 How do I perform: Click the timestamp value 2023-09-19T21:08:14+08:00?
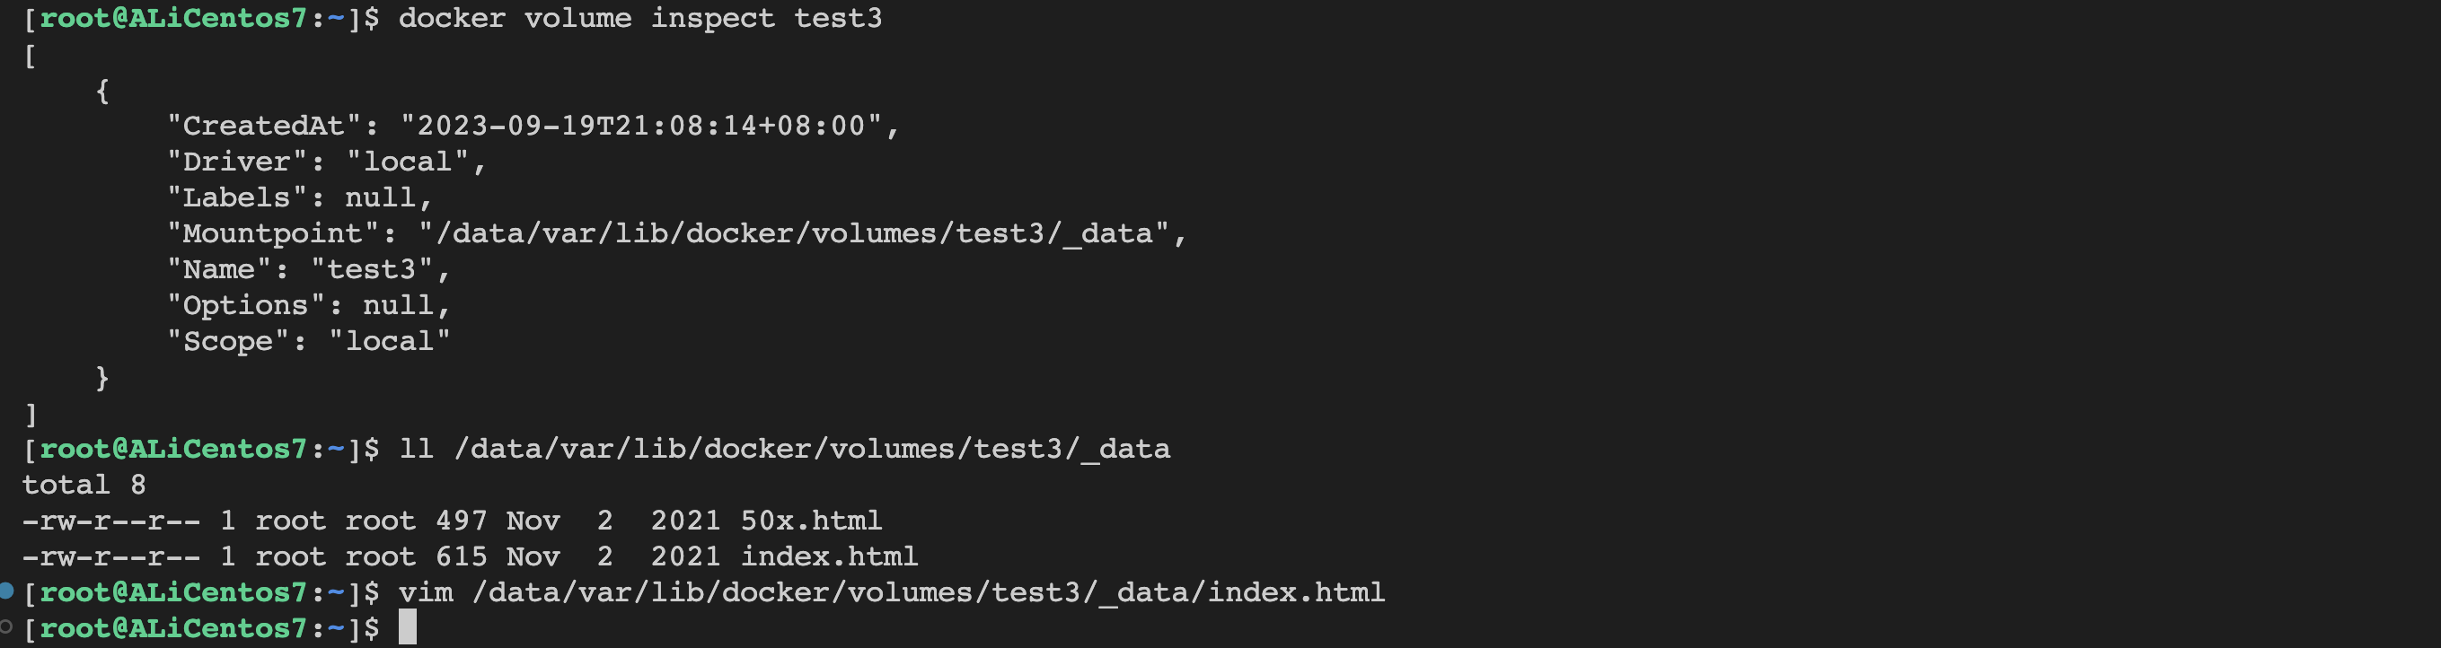(641, 126)
